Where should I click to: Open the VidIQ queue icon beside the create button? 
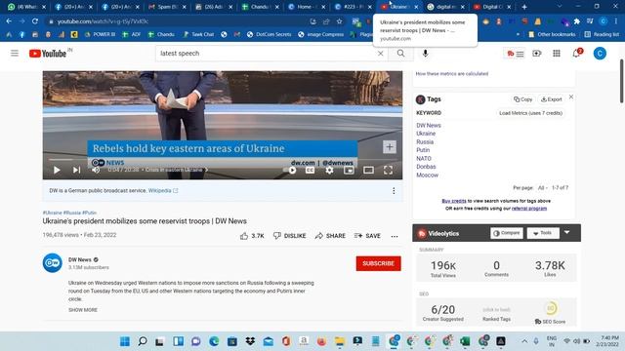coord(516,54)
